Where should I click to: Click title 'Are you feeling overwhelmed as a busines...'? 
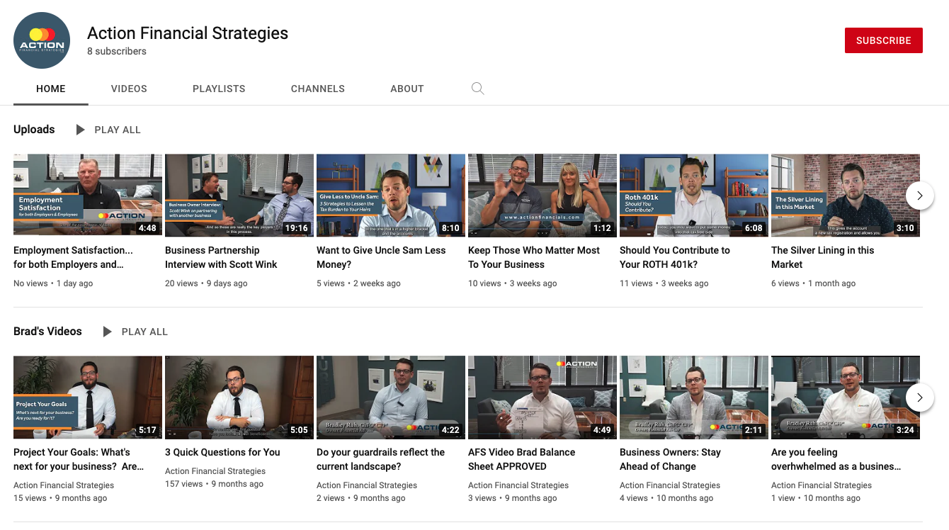click(x=836, y=459)
